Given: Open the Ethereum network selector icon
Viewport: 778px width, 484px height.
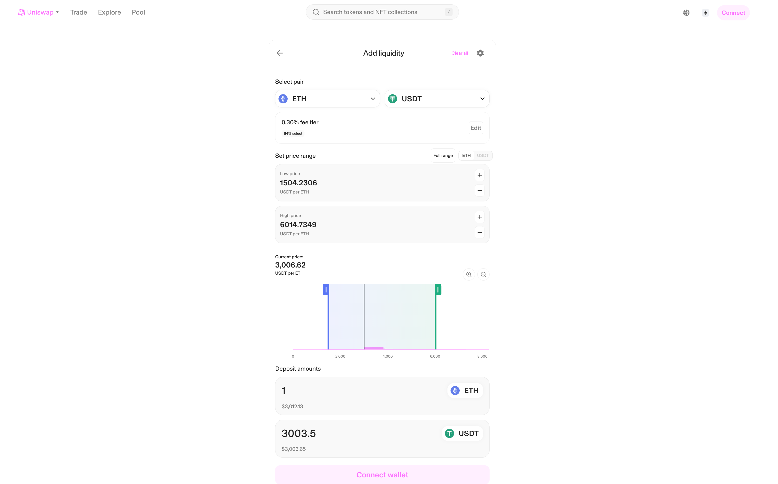Looking at the screenshot, I should click(705, 13).
